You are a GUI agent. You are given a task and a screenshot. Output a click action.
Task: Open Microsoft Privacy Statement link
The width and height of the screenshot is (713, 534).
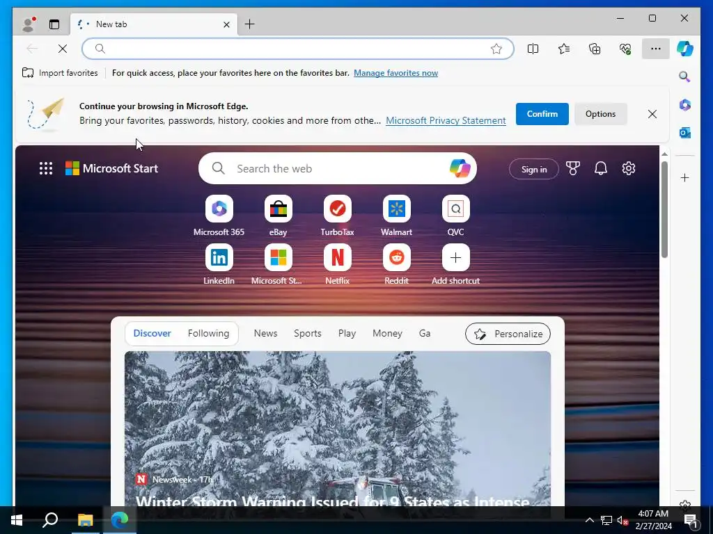coord(446,120)
